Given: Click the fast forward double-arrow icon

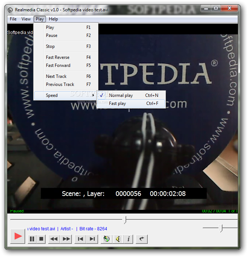Looking at the screenshot, I should pos(66,239).
